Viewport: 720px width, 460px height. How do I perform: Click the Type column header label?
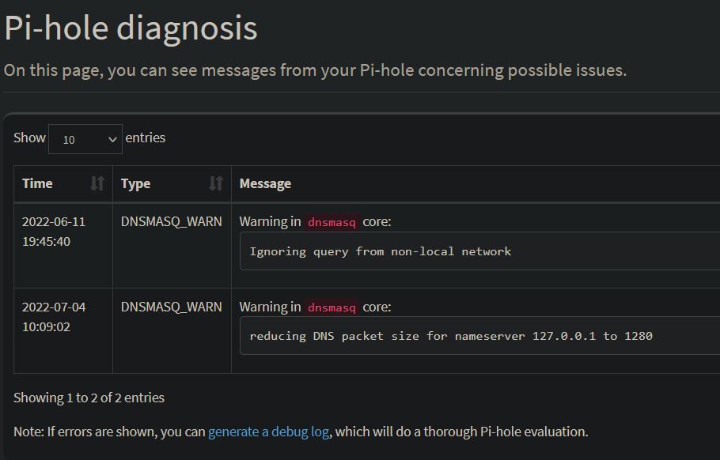135,183
